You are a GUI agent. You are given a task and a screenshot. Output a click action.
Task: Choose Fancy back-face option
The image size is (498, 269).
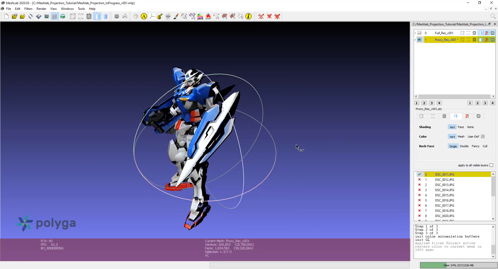point(475,146)
